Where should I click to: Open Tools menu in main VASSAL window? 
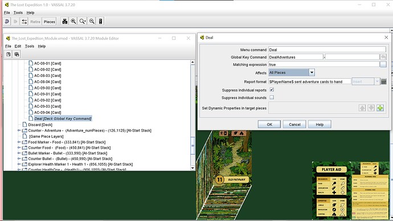click(18, 13)
